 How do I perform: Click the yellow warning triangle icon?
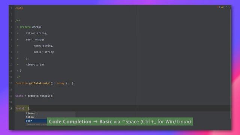click(x=222, y=7)
